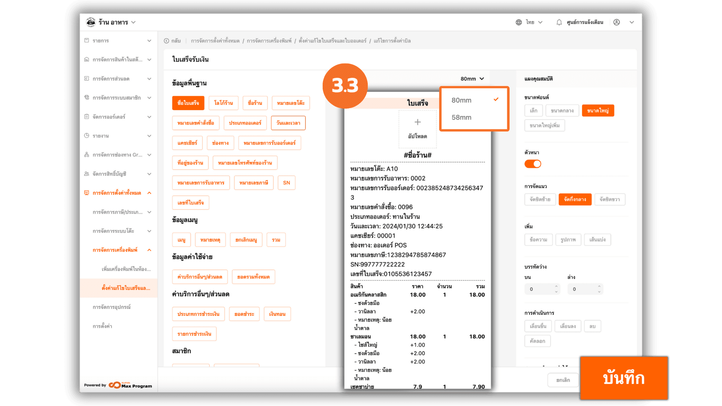
Task: Click the restaurant logo icon
Action: [91, 22]
